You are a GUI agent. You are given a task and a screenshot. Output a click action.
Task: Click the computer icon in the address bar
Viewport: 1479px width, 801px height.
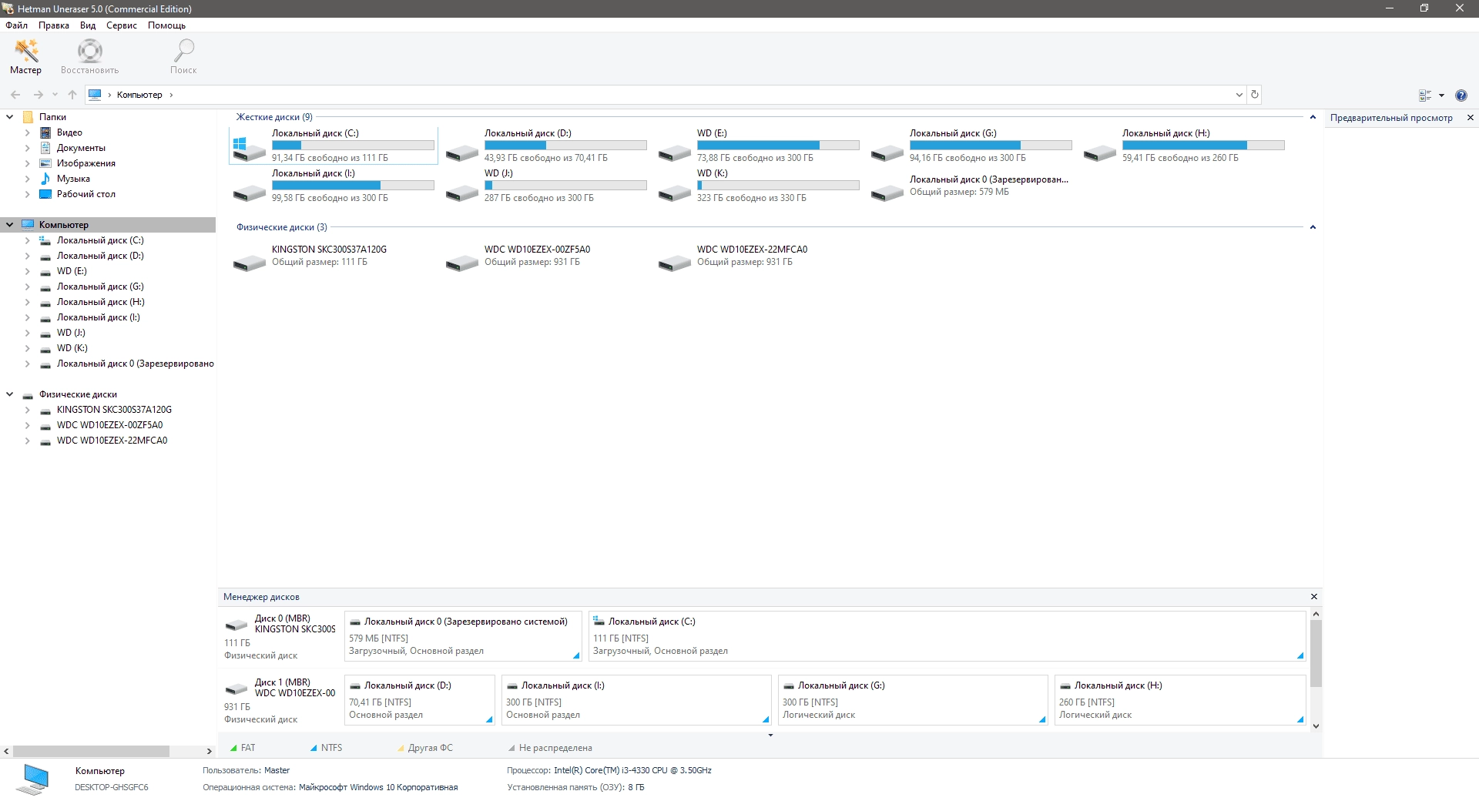point(95,95)
